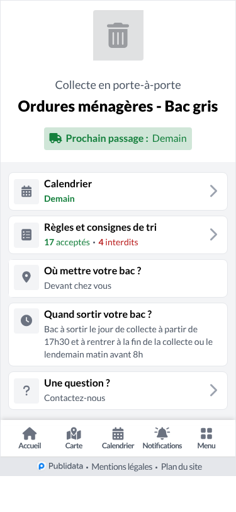
Task: Click the location pin icon
Action: [x=26, y=277]
